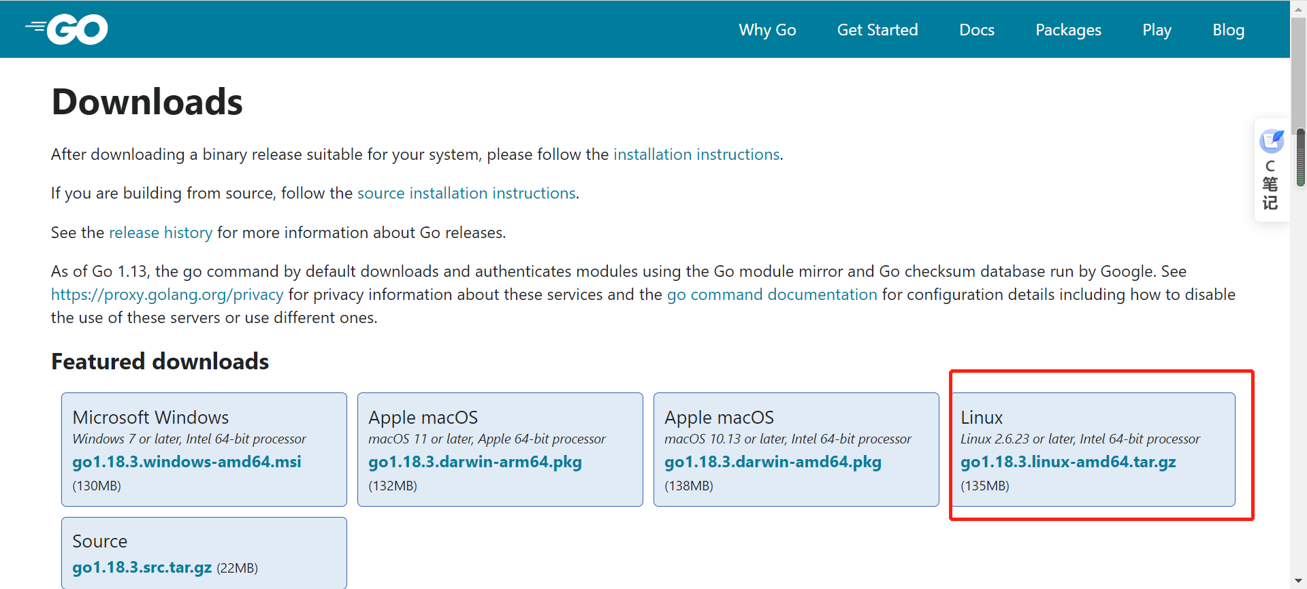
Task: Download go1.18.3.darwin-arm64.pkg for Apple silicon
Action: pyautogui.click(x=474, y=462)
